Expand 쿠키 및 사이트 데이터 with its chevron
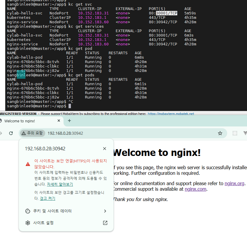 pos(105,211)
